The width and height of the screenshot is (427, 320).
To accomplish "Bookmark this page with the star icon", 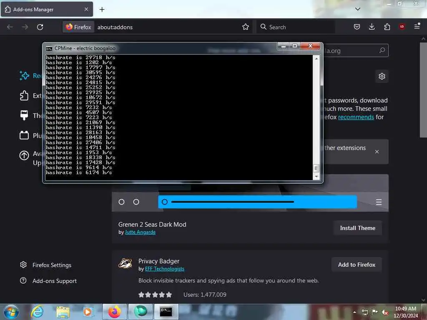I will click(246, 27).
